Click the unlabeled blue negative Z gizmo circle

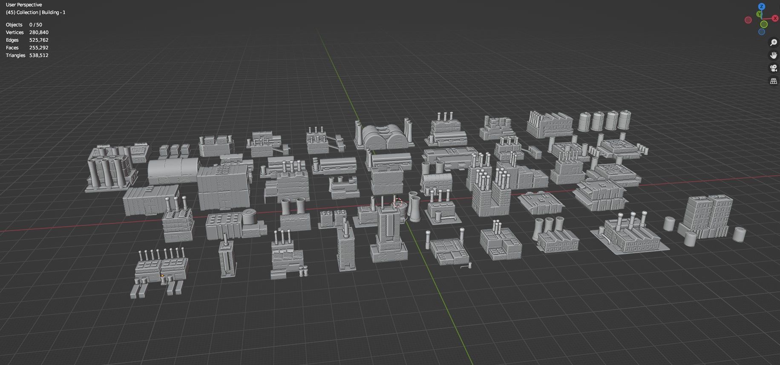(x=762, y=32)
